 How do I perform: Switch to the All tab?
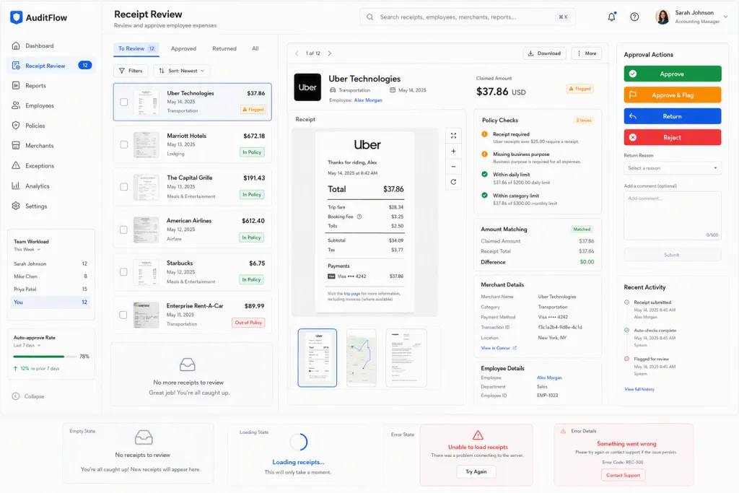point(255,48)
